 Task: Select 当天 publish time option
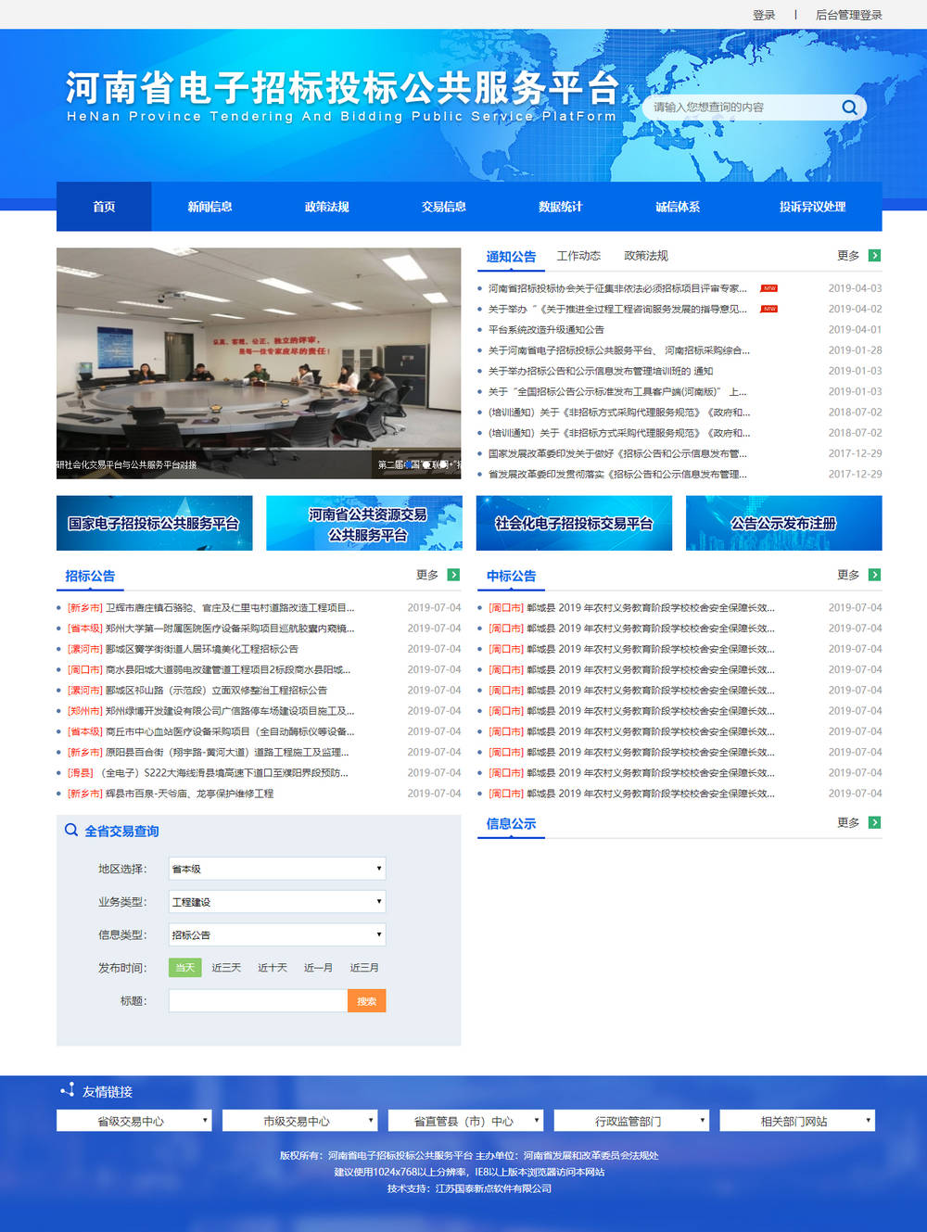[184, 968]
